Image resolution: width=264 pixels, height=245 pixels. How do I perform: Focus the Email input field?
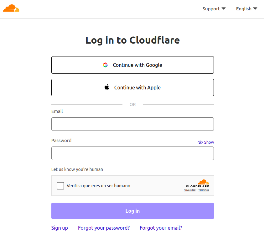[x=132, y=124]
